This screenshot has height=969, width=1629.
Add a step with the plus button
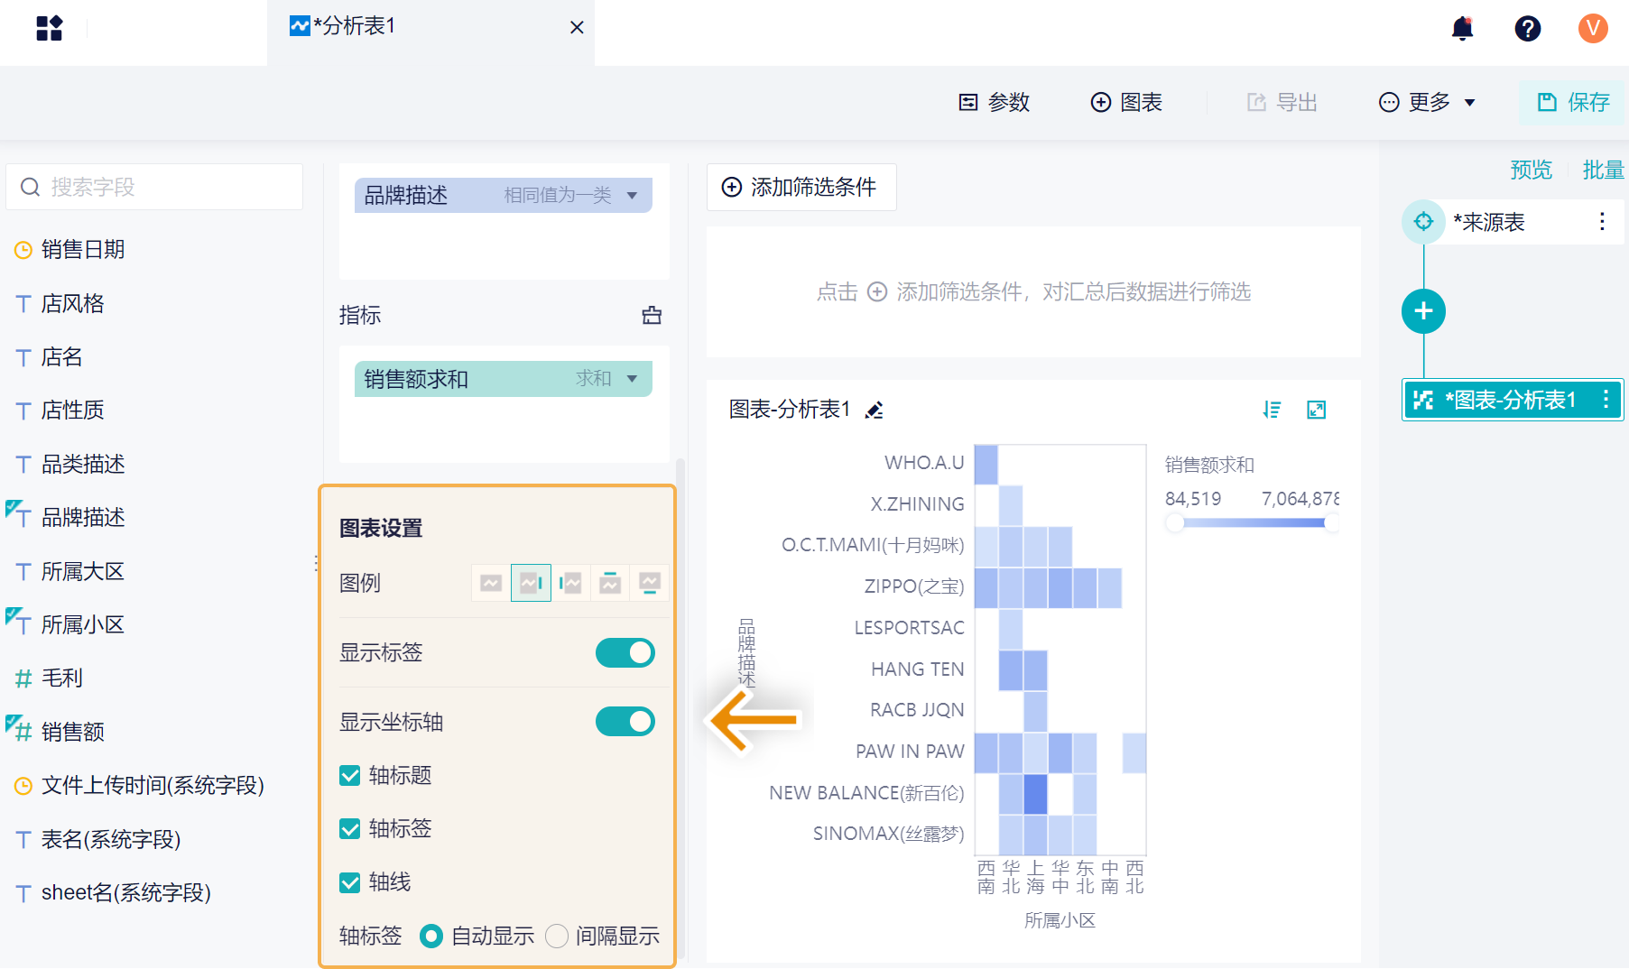click(1423, 311)
